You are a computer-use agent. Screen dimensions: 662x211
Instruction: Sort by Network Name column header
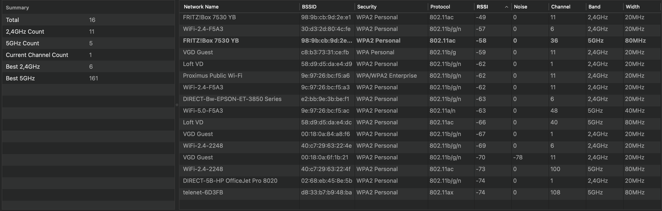click(239, 7)
